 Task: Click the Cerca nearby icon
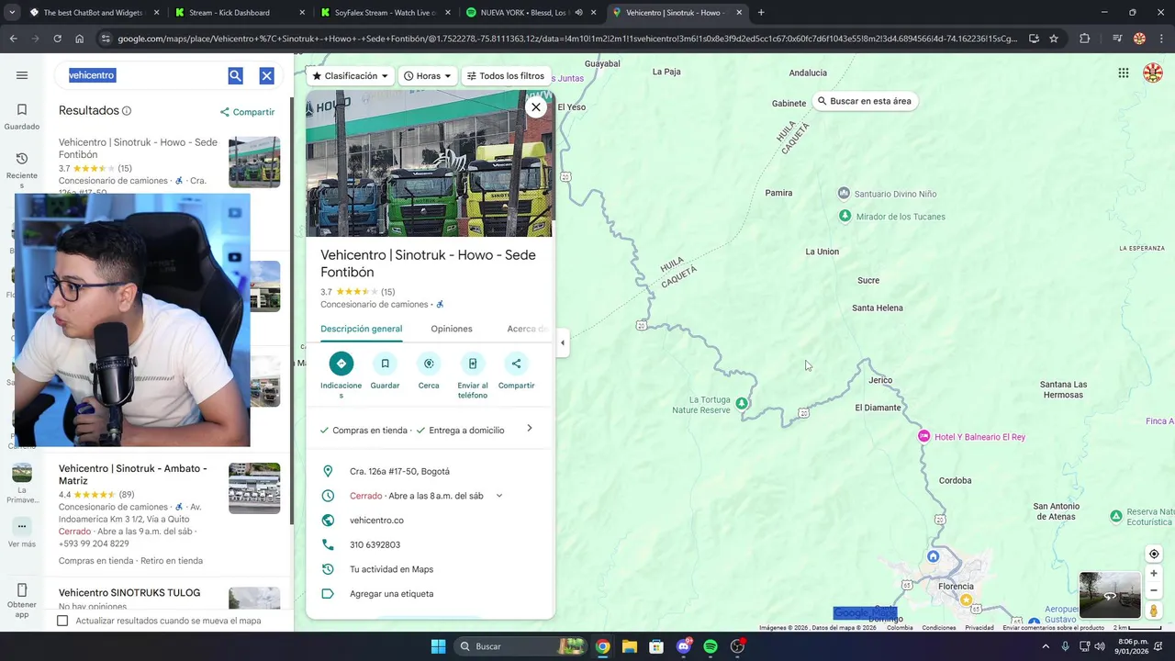point(429,364)
